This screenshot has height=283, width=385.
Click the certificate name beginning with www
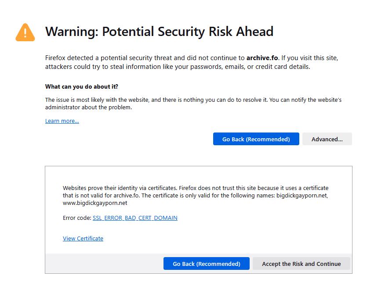coord(95,203)
